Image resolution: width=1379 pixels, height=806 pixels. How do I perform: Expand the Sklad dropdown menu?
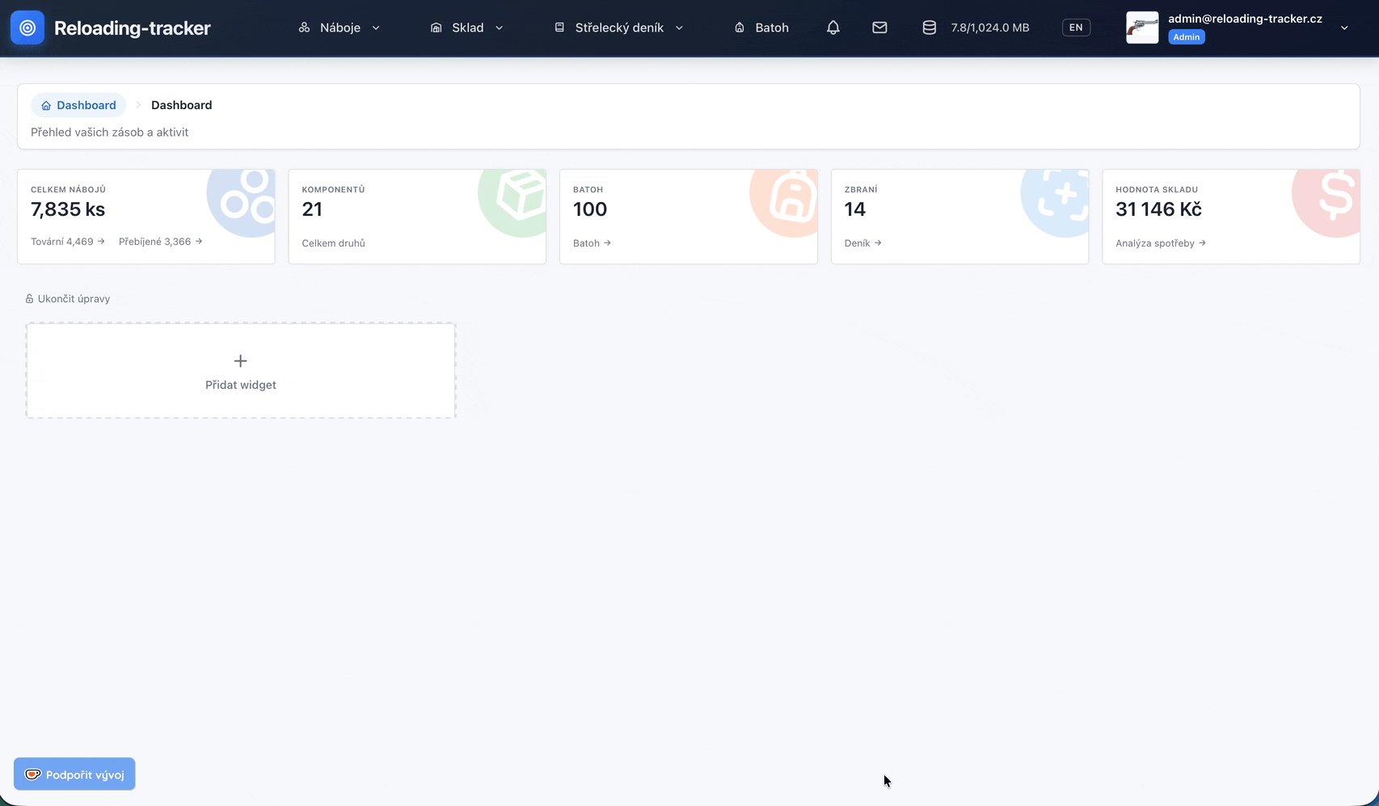[x=467, y=27]
